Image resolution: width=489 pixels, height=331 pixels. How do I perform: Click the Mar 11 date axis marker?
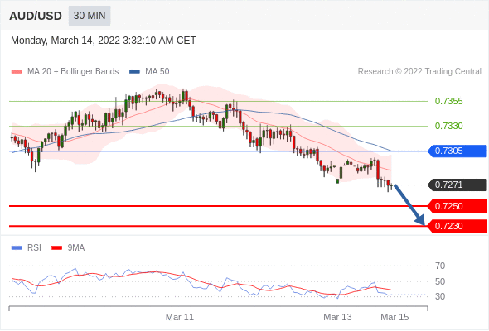[x=180, y=317]
